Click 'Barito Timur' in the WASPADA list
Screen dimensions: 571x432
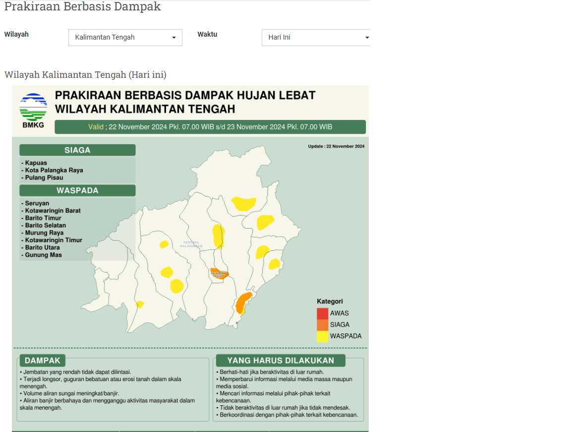click(x=43, y=218)
